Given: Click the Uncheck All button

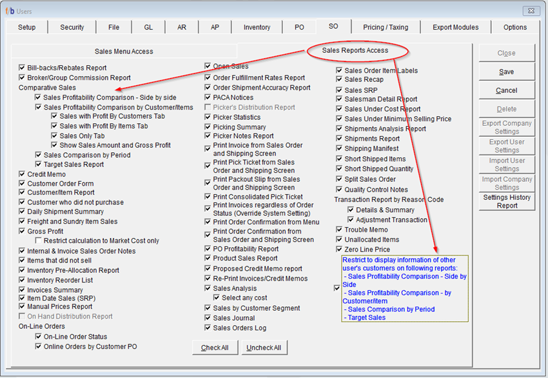Looking at the screenshot, I should coord(263,348).
